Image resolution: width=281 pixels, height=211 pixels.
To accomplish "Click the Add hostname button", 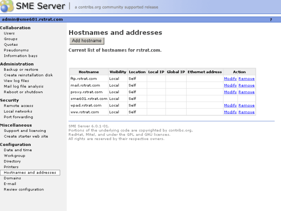I will coord(87,41).
